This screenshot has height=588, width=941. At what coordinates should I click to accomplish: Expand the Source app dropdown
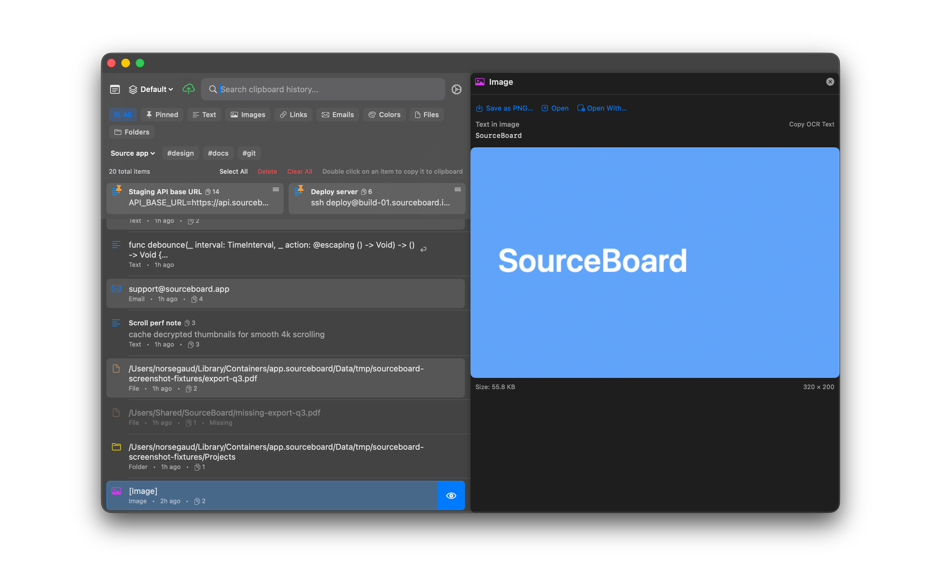pos(133,153)
